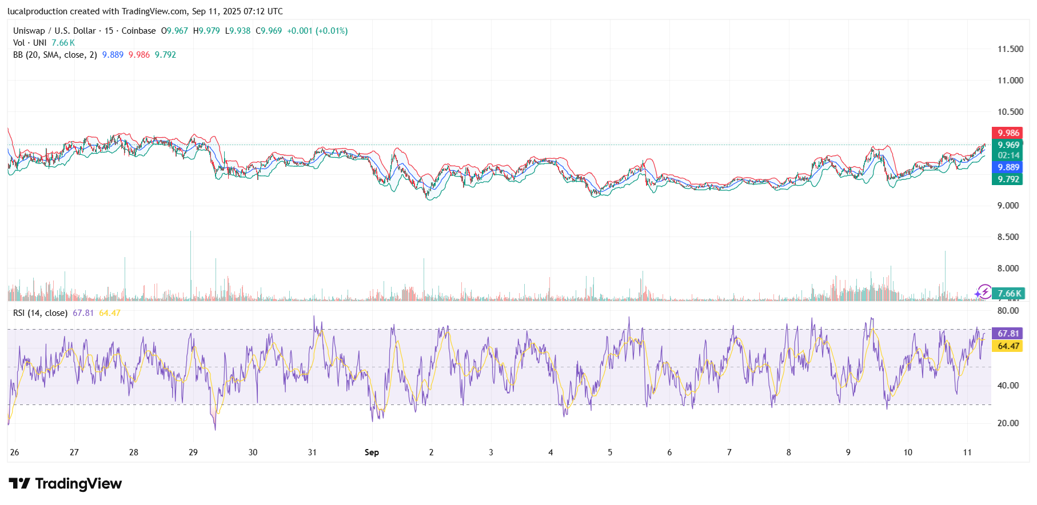Click the blue 9.889 basis price tag
The image size is (1037, 505).
tap(1008, 167)
